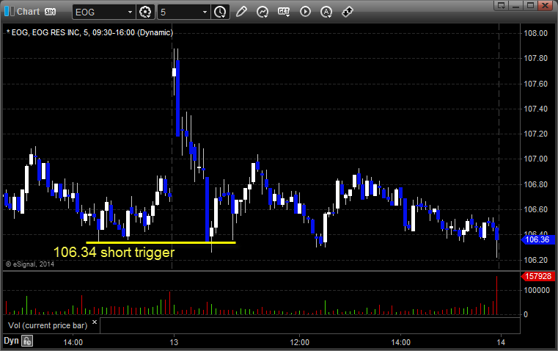The height and width of the screenshot is (351, 558).
Task: Click the first 14:00 time label
Action: 73,342
